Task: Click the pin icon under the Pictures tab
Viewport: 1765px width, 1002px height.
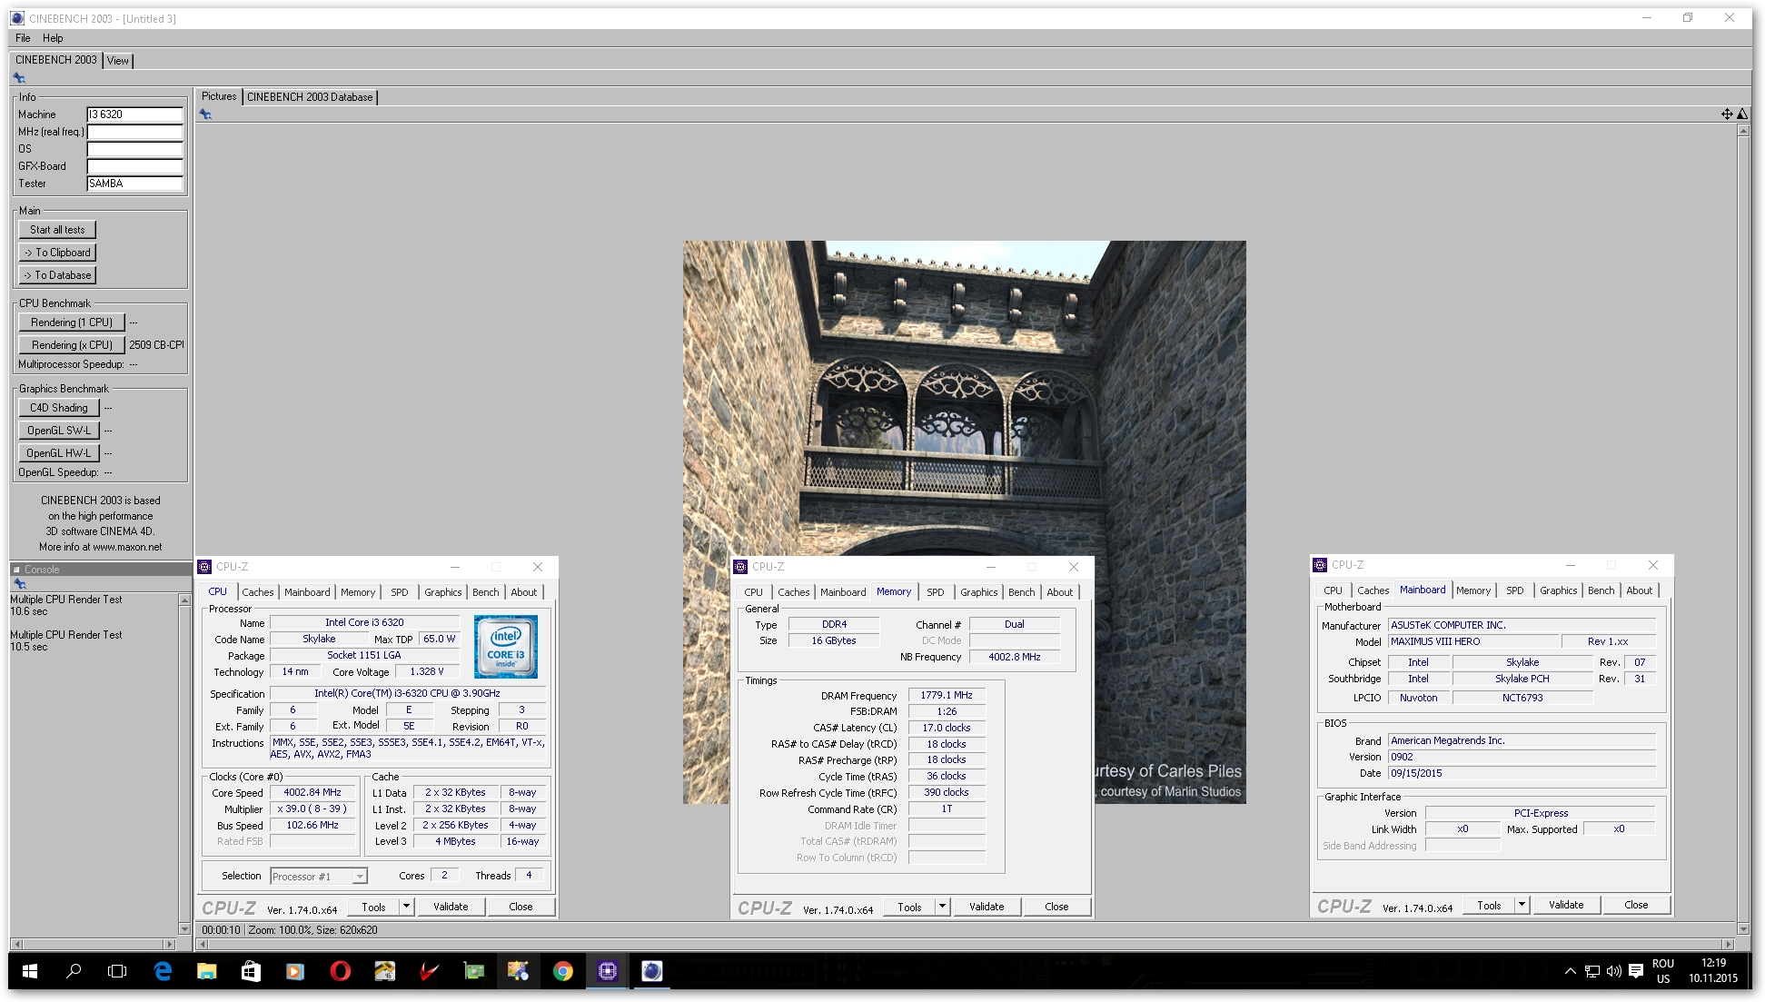Action: [x=206, y=114]
